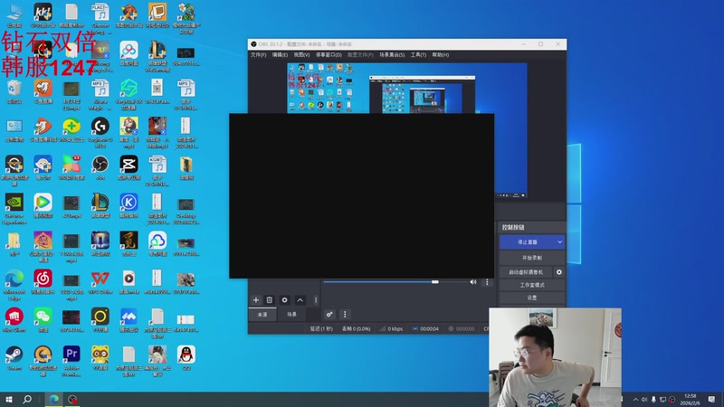Image resolution: width=724 pixels, height=407 pixels.
Task: Open the Control Panel desktop icon
Action: tap(14, 130)
